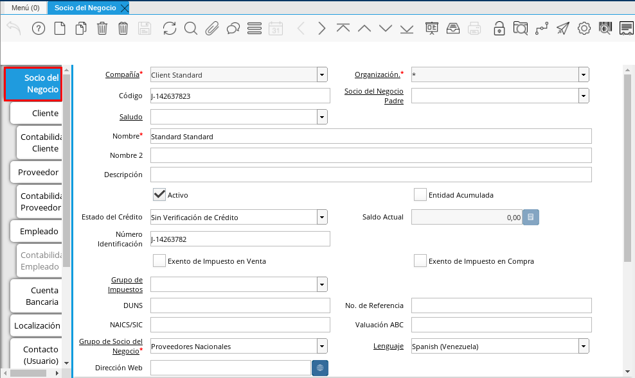
Task: Go to next record arrow
Action: (322, 28)
